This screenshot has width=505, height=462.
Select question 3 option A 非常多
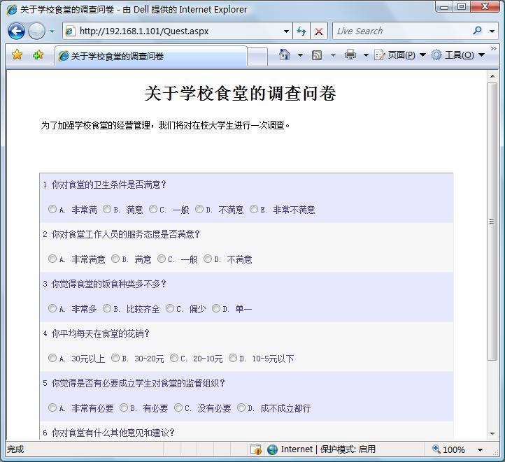click(x=52, y=308)
